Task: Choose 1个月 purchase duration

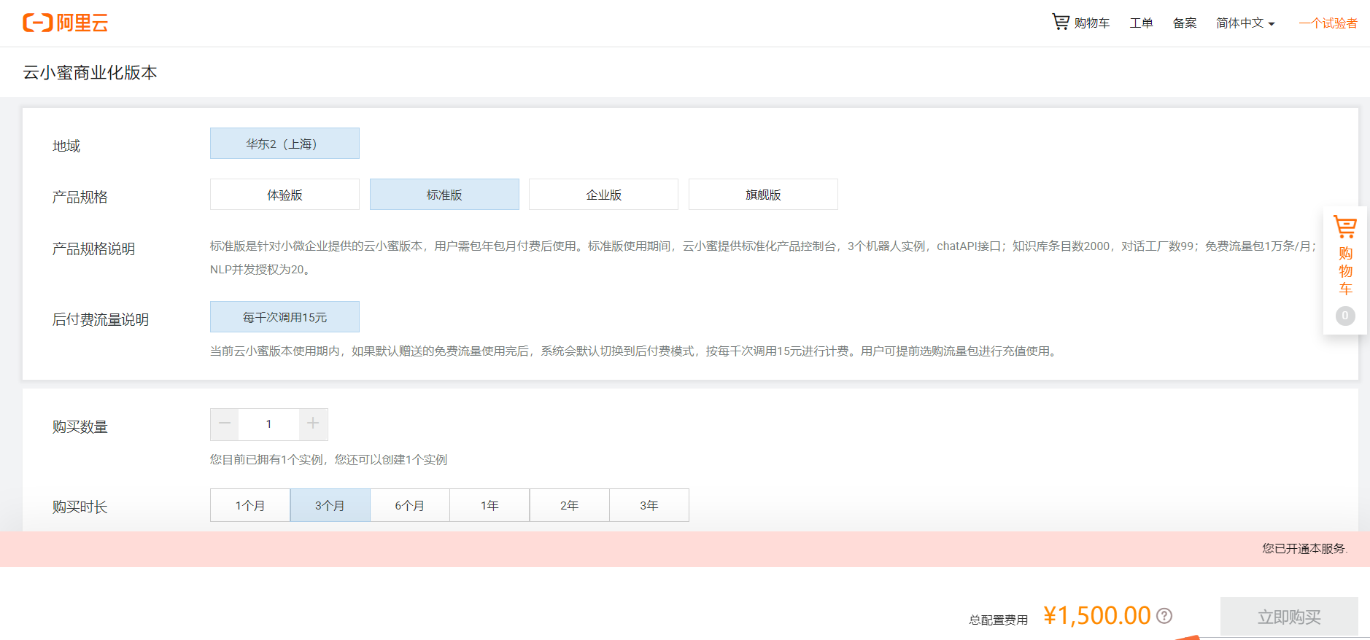Action: tap(250, 505)
